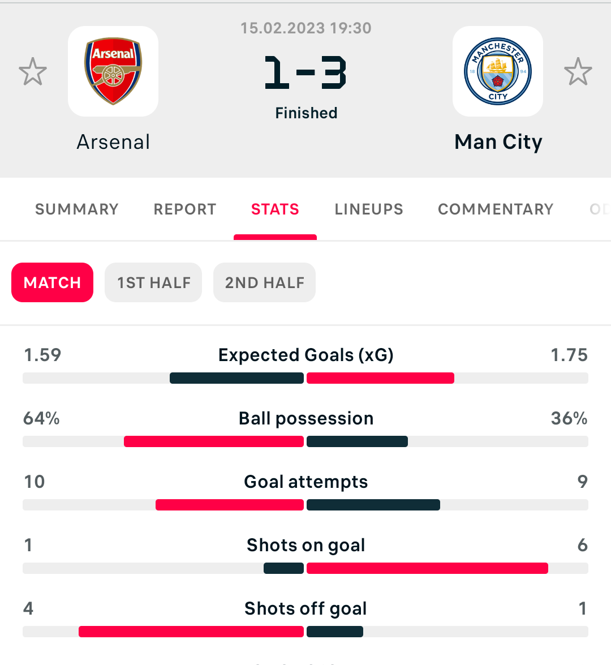The height and width of the screenshot is (665, 611).
Task: Show 2nd Half statistics
Action: coord(265,282)
